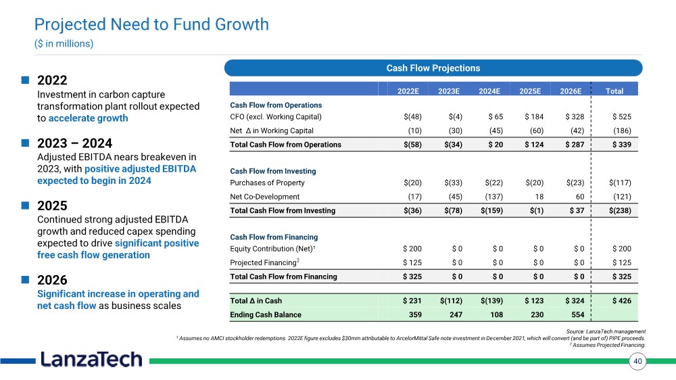Click the 'Total Cash Flow from Operations' row label
The width and height of the screenshot is (676, 380).
285,145
